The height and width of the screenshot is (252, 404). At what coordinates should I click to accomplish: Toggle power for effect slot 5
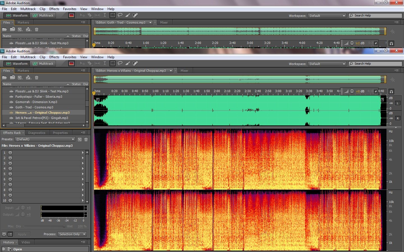coord(10,174)
